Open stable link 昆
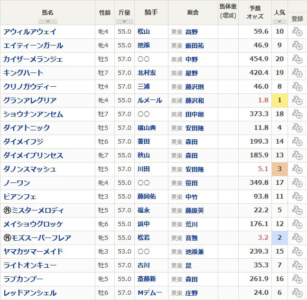Image resolution: width=307 pixels, height=300 pixels. 188,265
